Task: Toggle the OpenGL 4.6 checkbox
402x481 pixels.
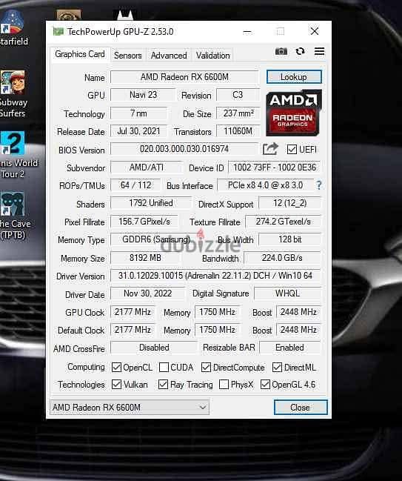Action: [x=265, y=385]
